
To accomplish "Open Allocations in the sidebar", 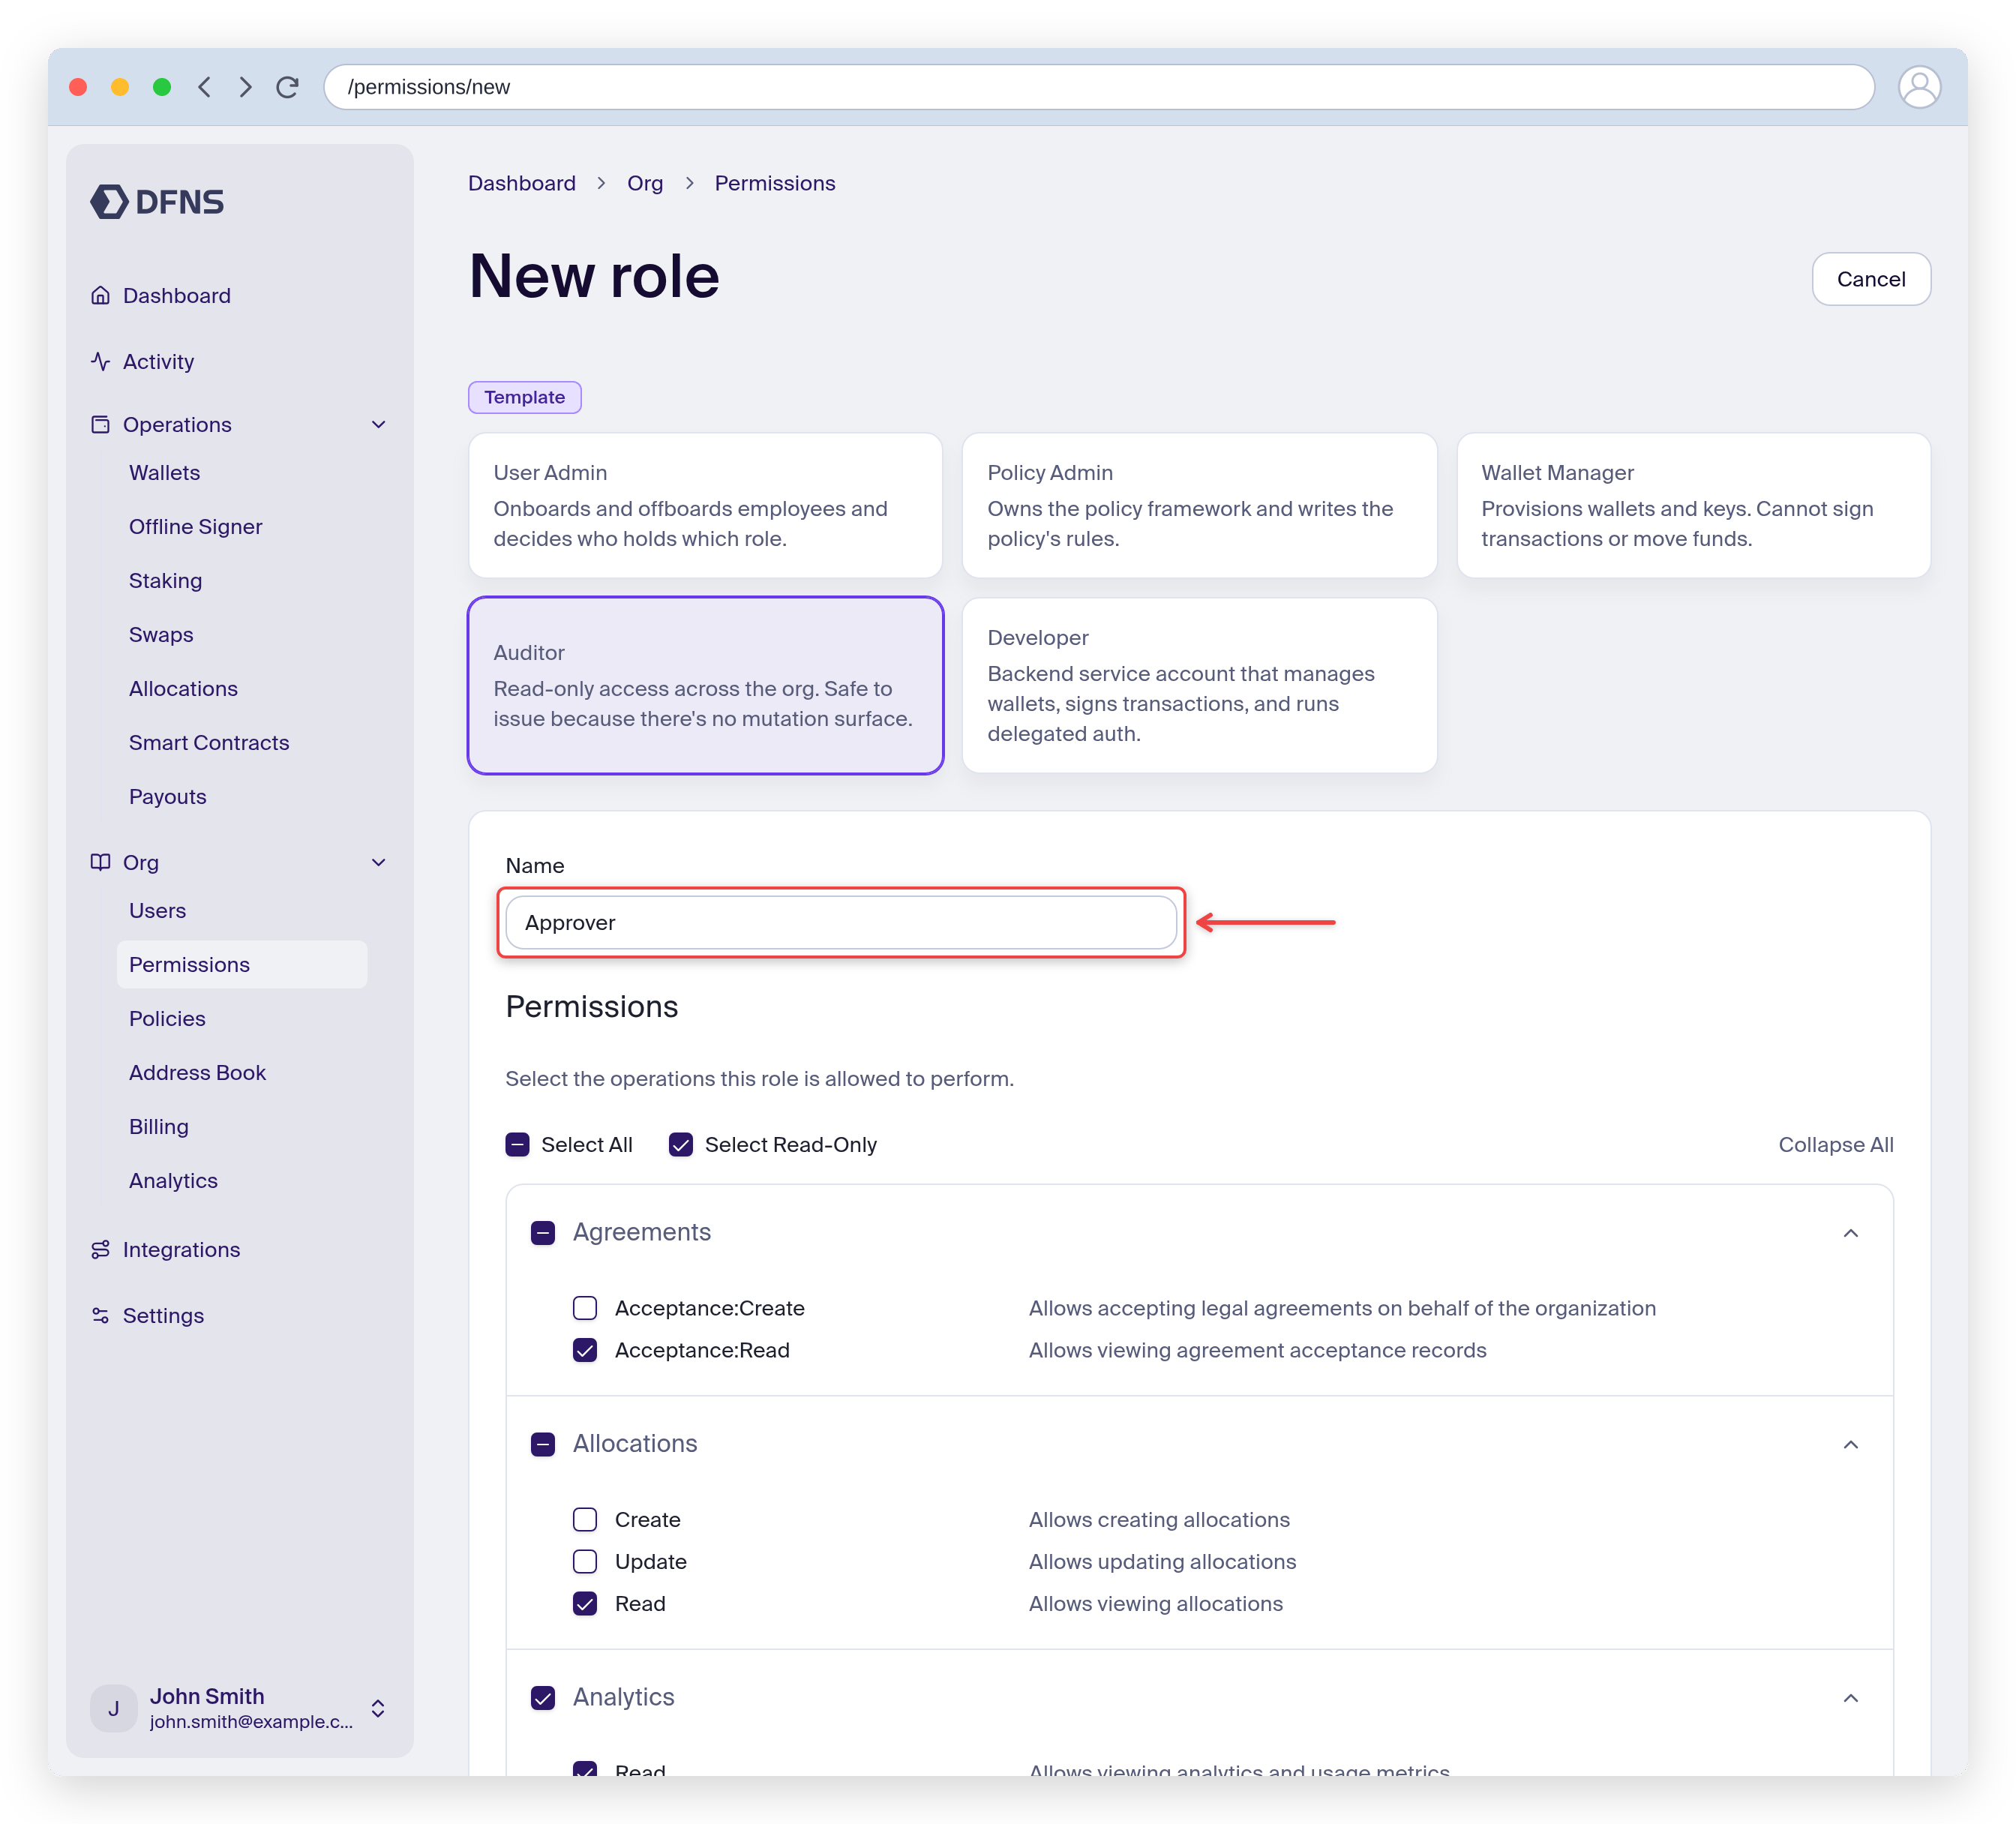I will 183,688.
